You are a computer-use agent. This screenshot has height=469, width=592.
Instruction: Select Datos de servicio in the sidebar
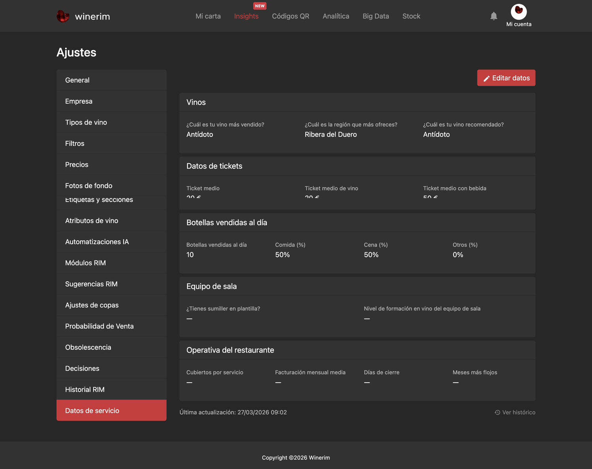[x=111, y=410]
